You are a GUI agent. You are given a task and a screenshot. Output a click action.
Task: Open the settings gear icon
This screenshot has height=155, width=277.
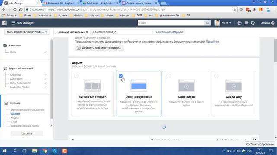pyautogui.click(x=253, y=23)
